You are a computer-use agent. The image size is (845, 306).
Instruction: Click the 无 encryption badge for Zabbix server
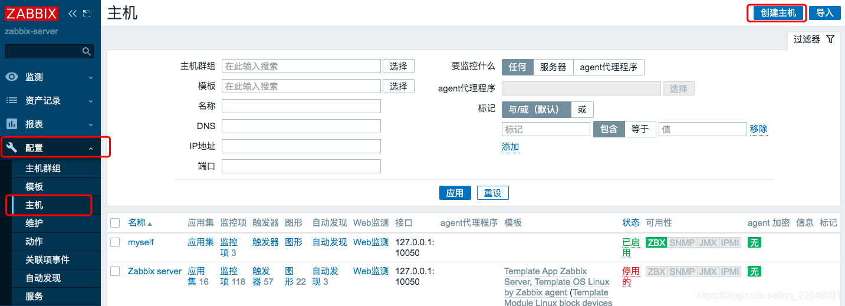754,271
